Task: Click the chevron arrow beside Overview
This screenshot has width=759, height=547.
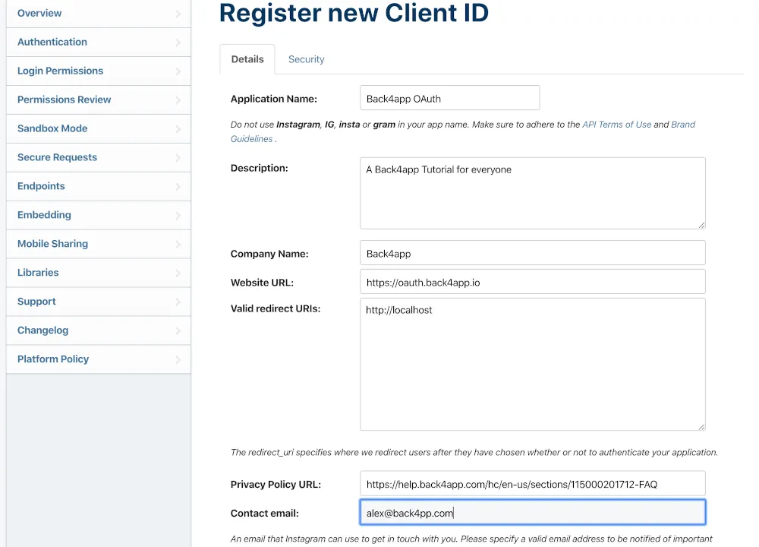Action: [x=178, y=14]
